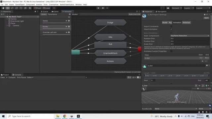Toggle the Animator eye visibility icon

click(x=70, y=14)
